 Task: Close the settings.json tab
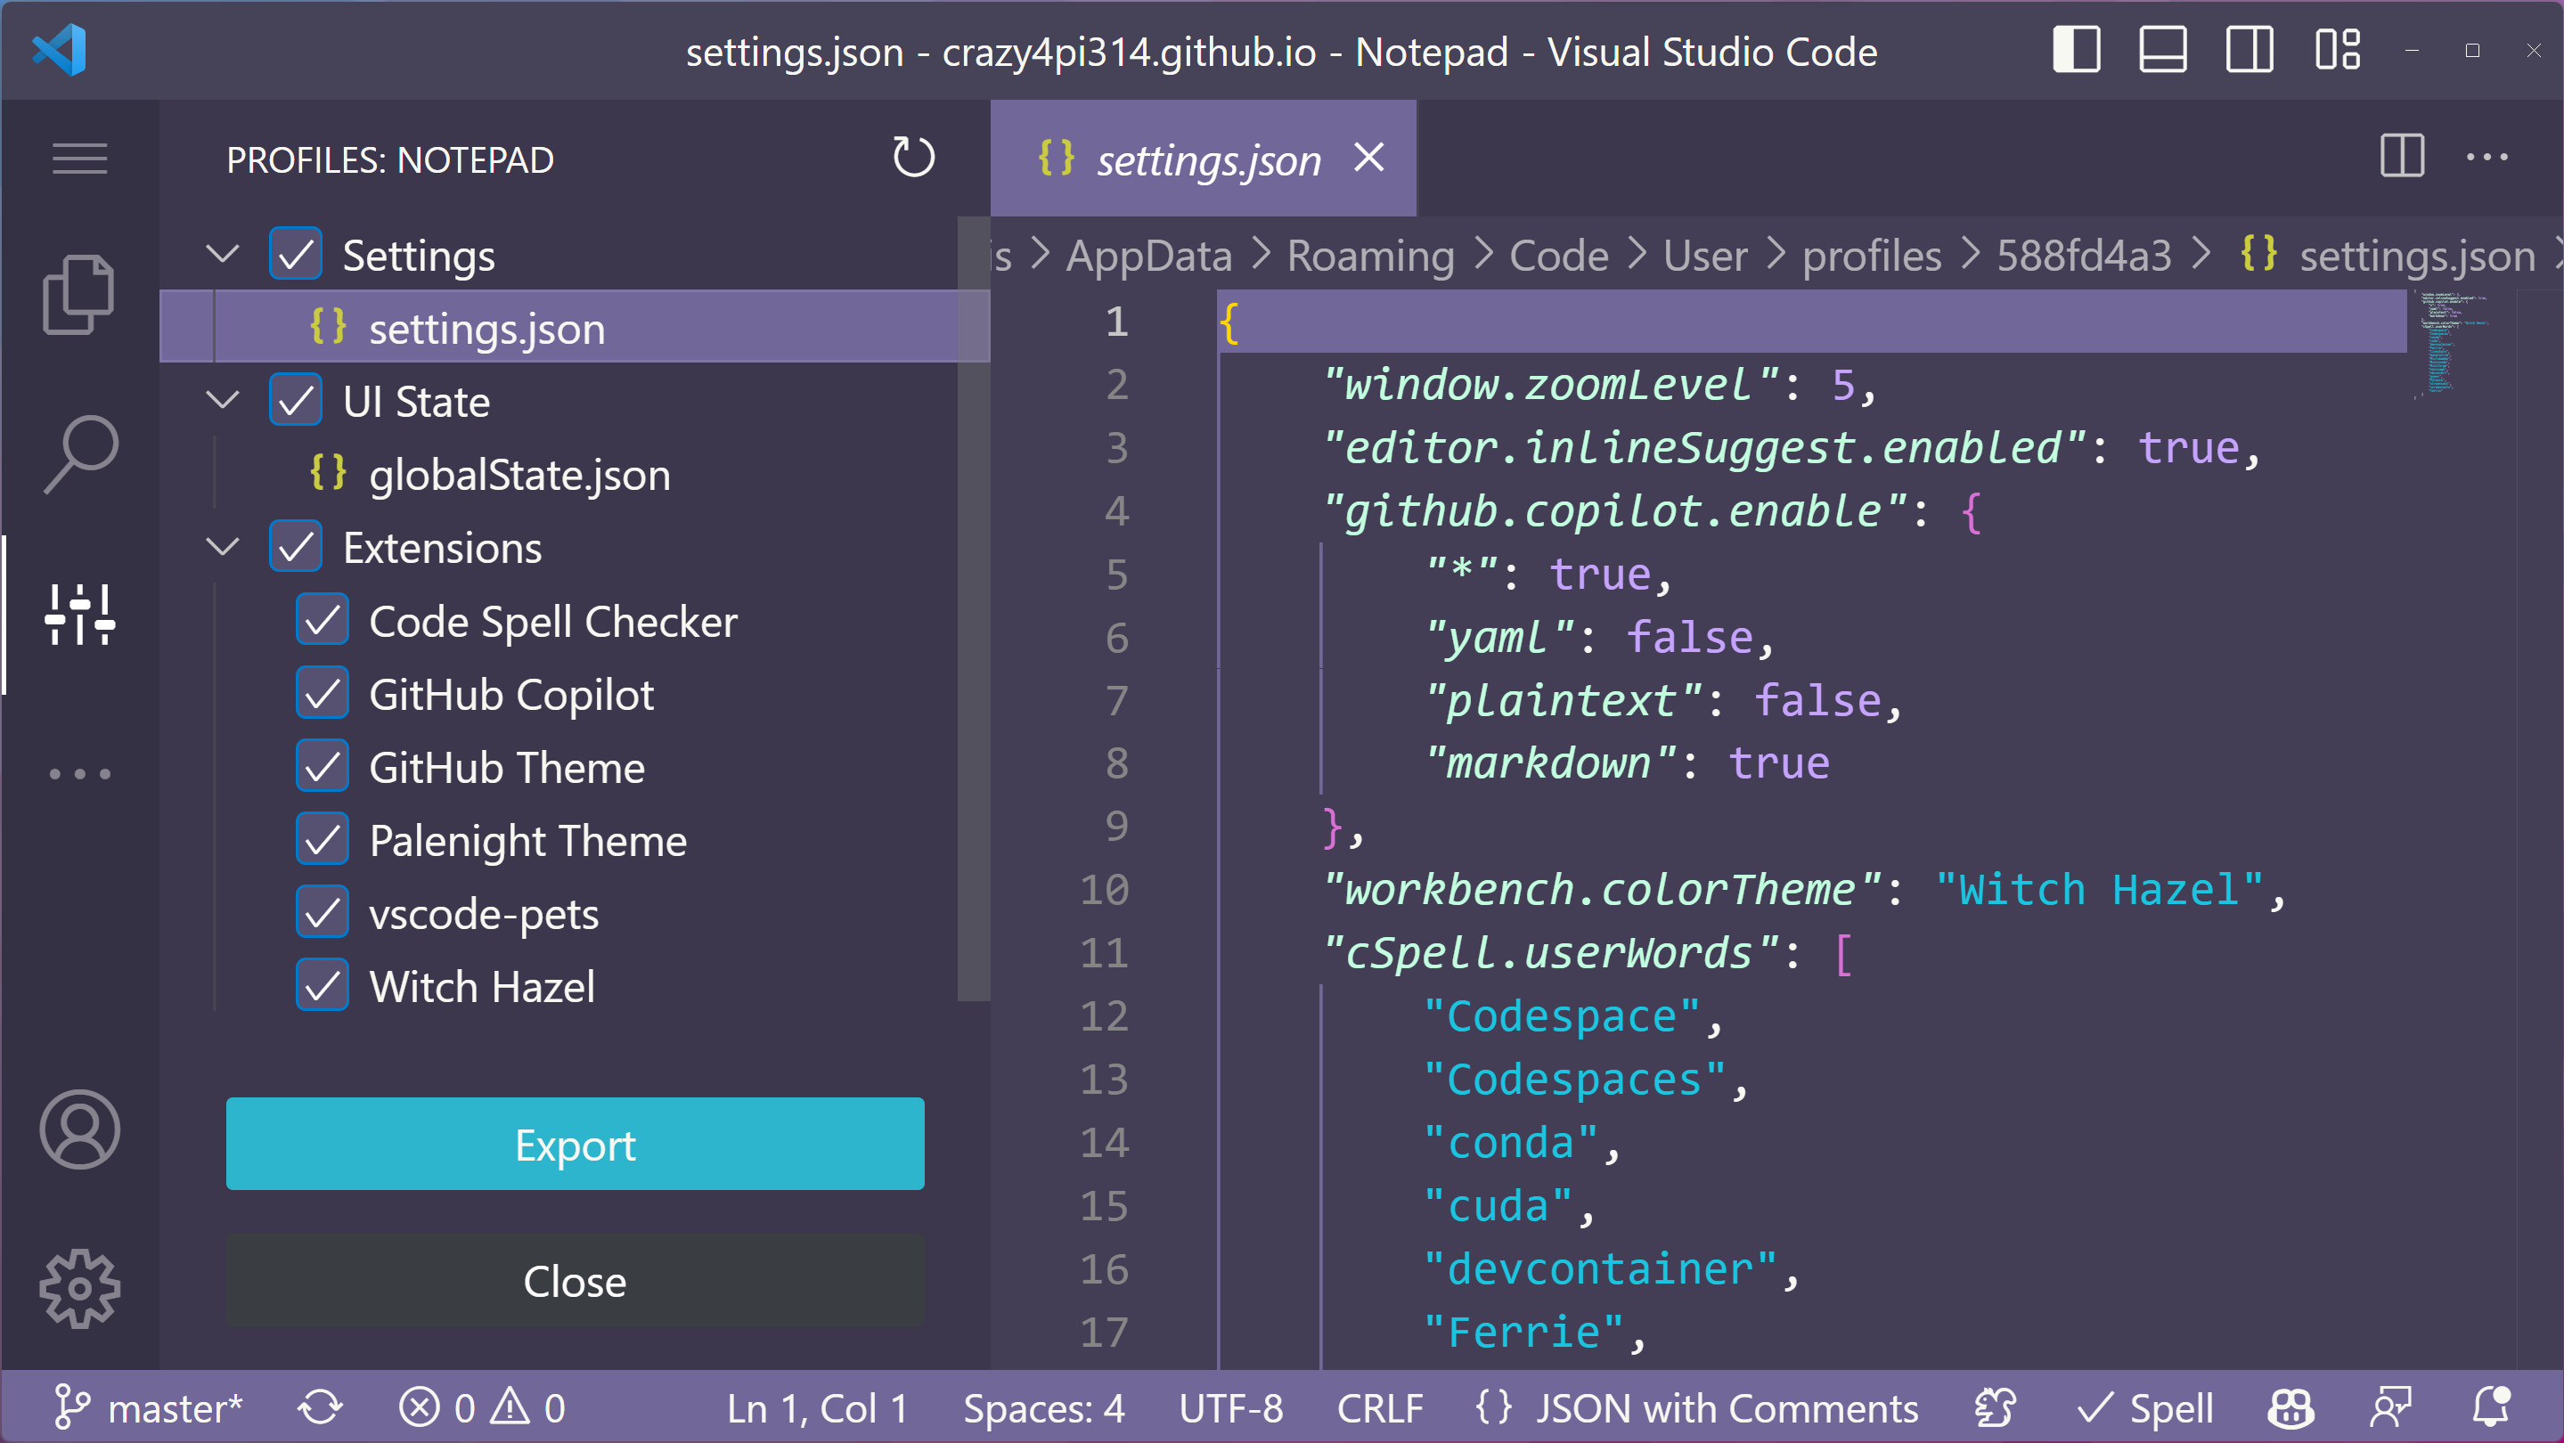coord(1368,156)
